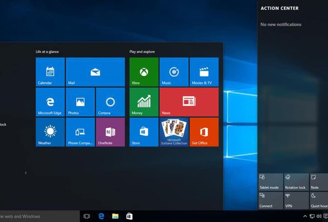Show hidden system tray icons
The image size is (328, 222).
305,216
